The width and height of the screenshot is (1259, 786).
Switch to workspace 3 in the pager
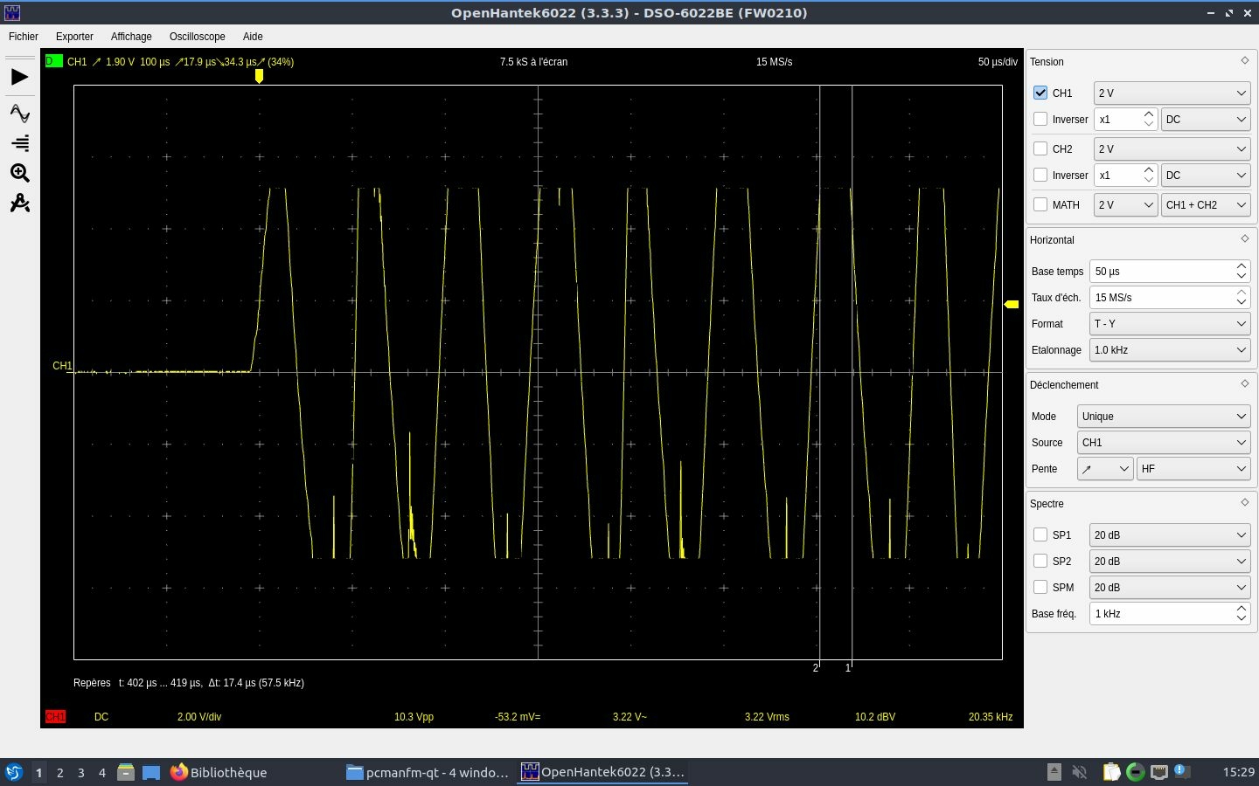pyautogui.click(x=81, y=772)
